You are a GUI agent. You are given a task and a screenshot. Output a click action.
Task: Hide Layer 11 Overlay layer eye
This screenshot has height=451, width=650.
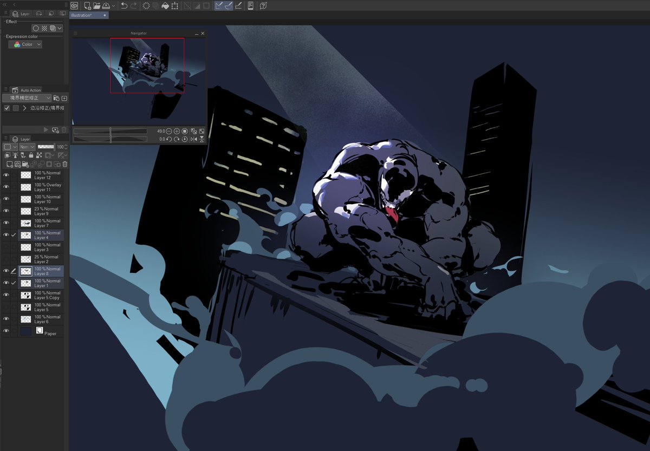[6, 187]
